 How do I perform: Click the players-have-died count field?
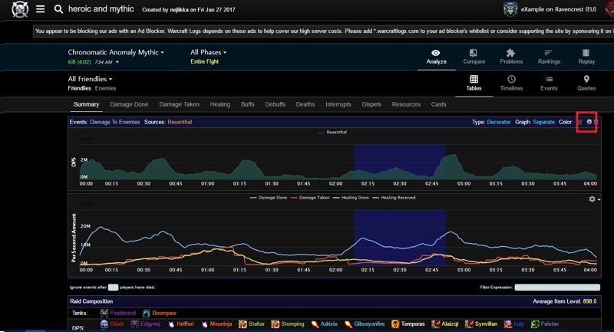click(x=113, y=288)
